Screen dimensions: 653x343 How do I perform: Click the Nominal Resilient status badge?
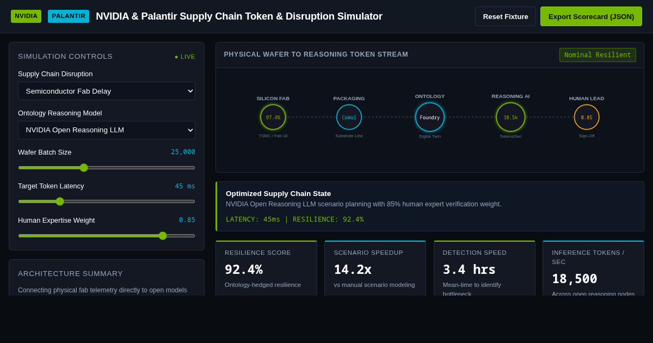pyautogui.click(x=597, y=55)
